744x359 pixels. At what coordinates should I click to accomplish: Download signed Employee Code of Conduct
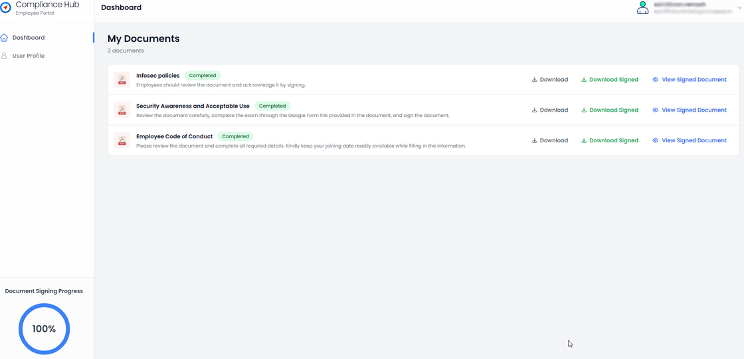[x=610, y=141]
